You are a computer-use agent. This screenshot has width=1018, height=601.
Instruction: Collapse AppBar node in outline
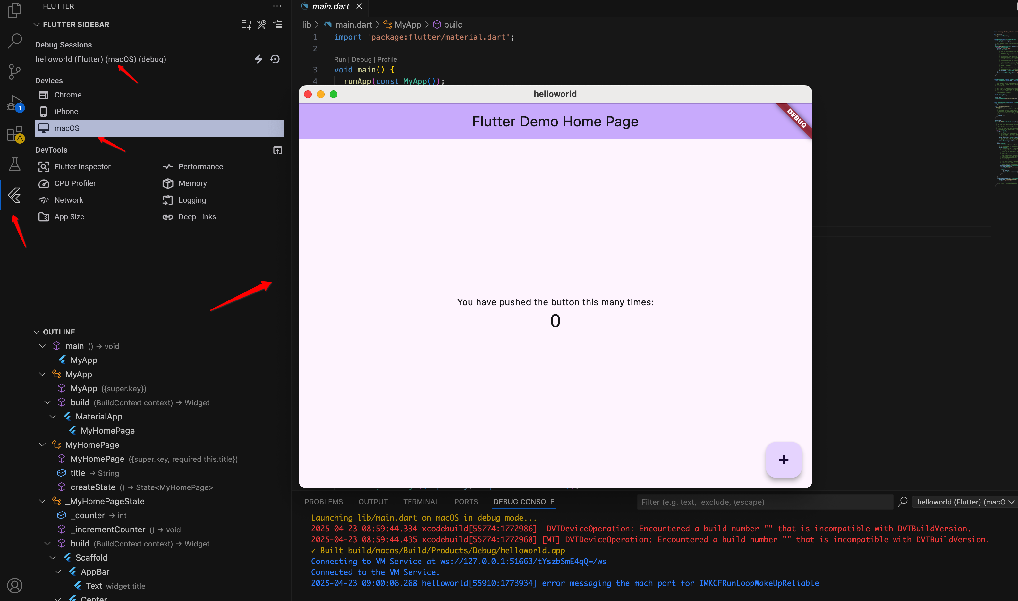pyautogui.click(x=57, y=571)
